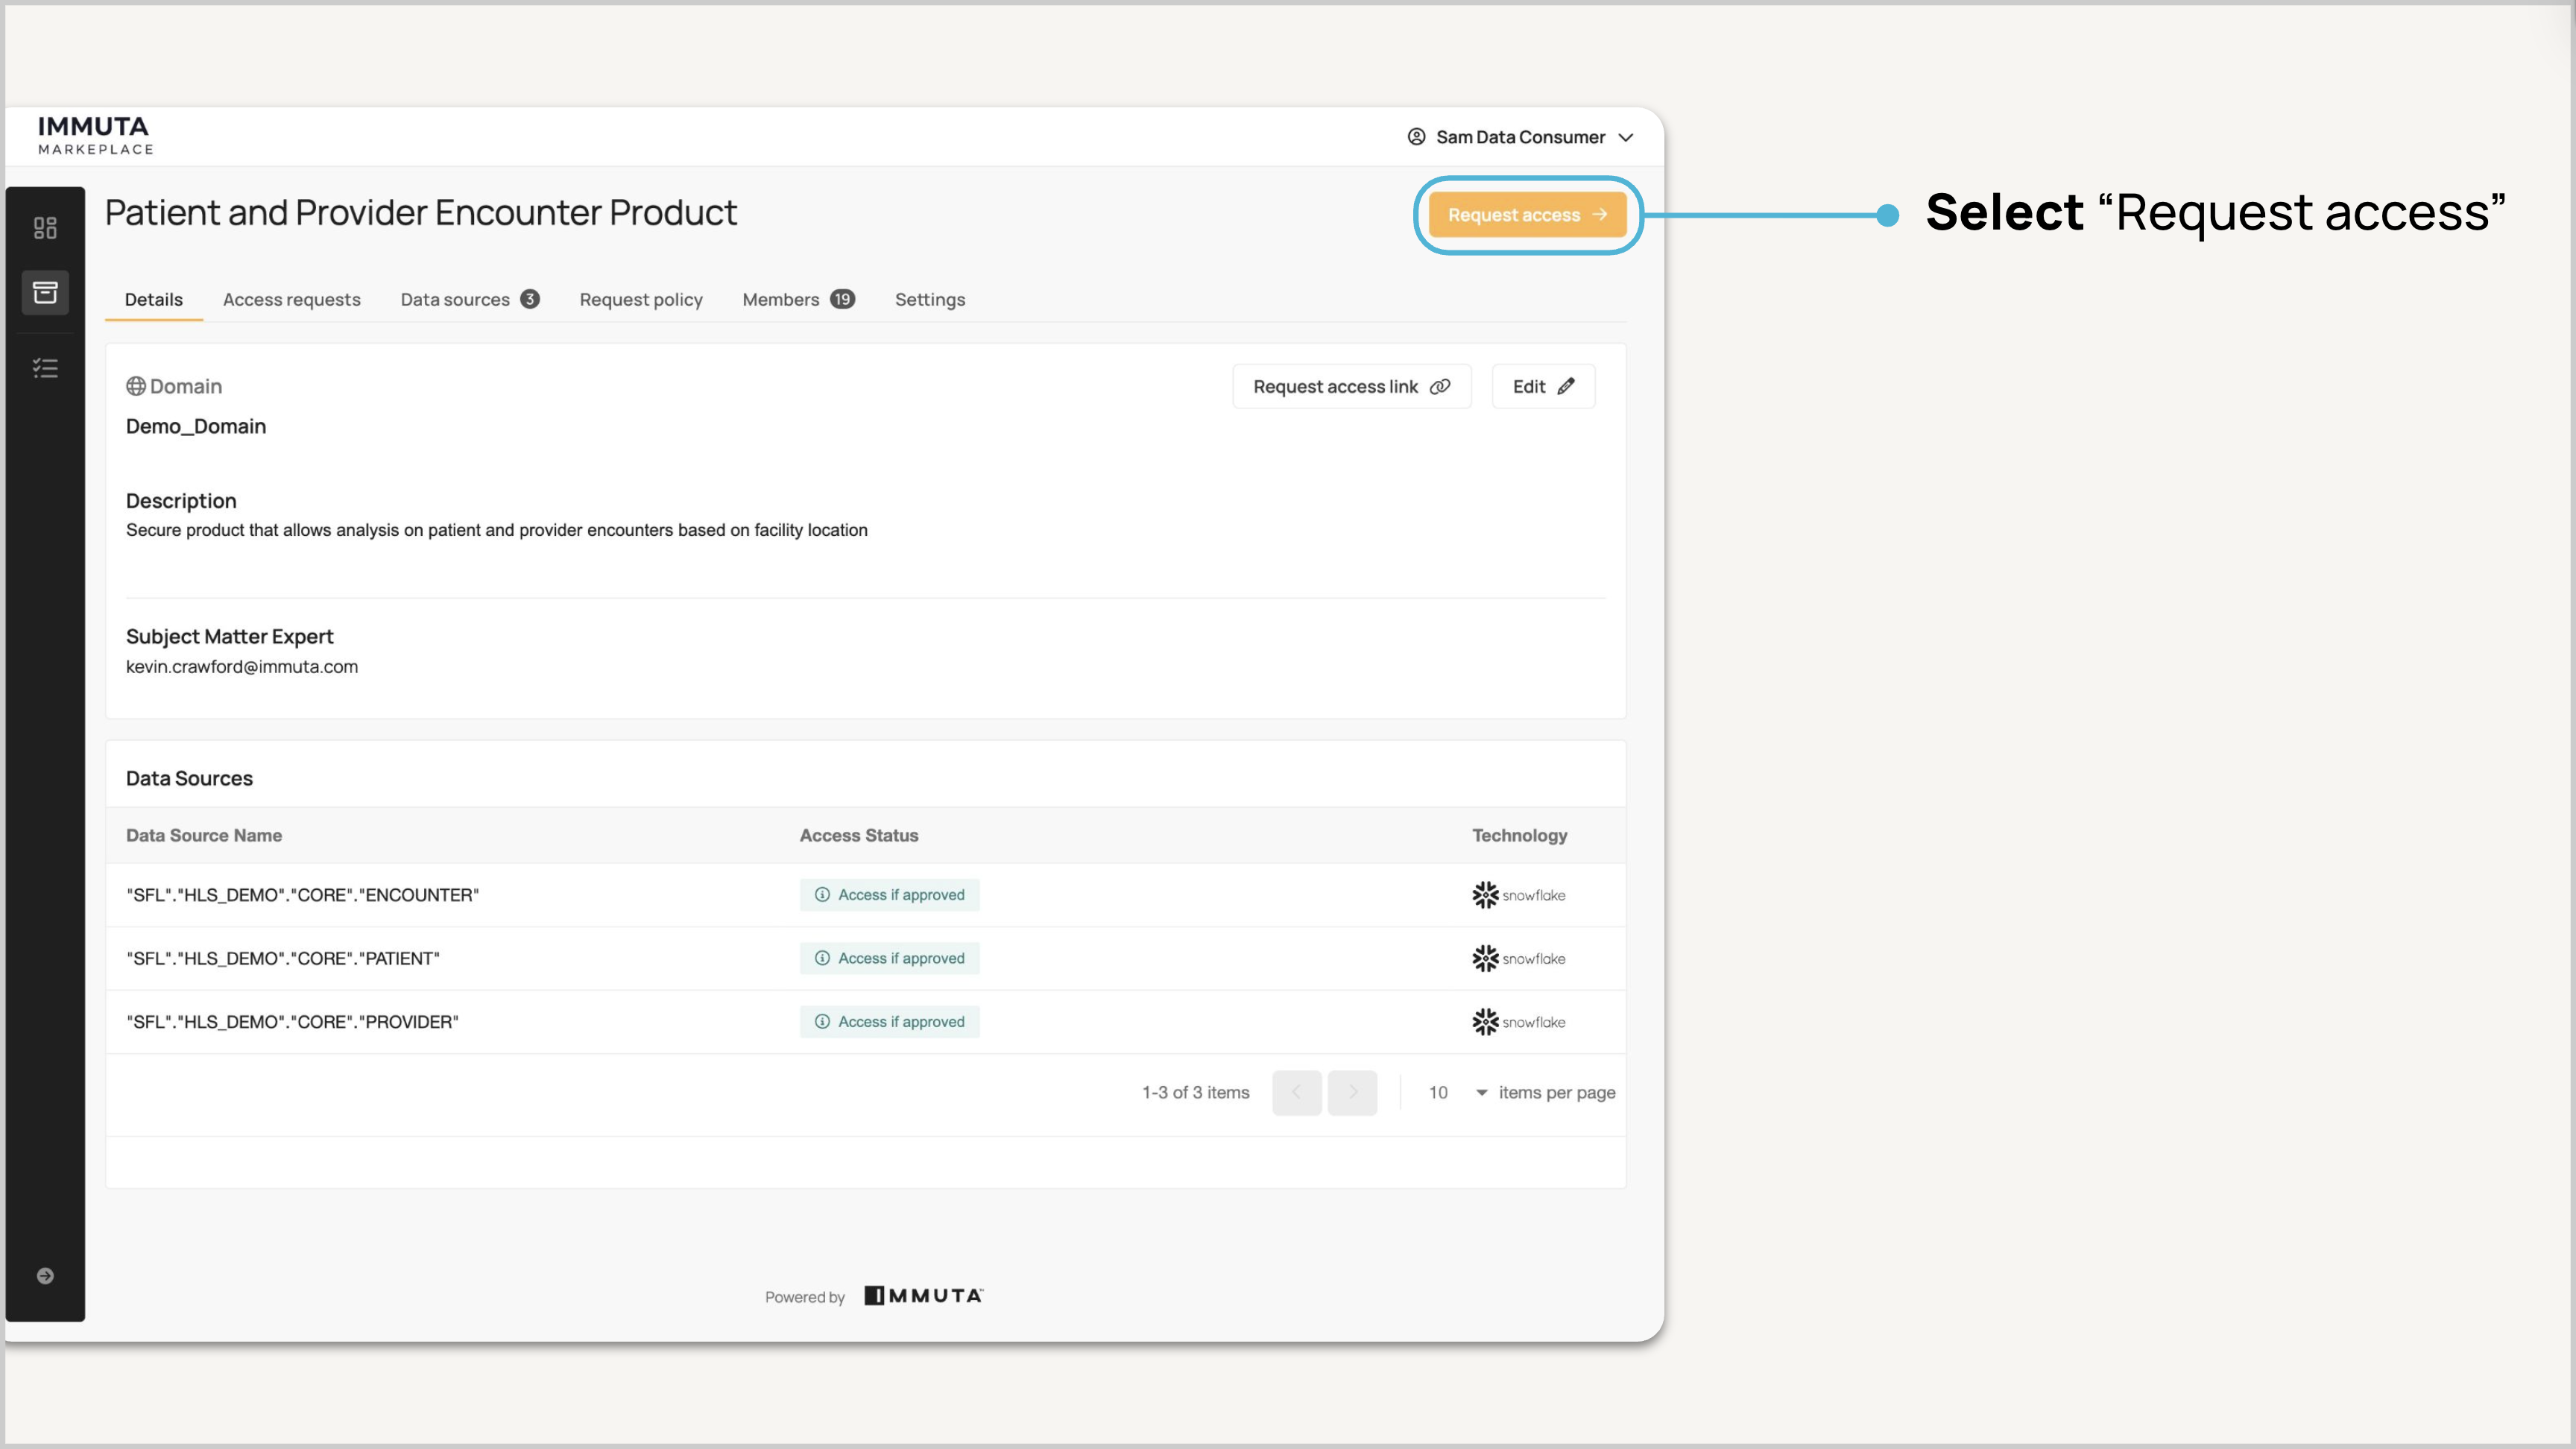Copy the Request access link
2576x1449 pixels.
pos(1351,386)
